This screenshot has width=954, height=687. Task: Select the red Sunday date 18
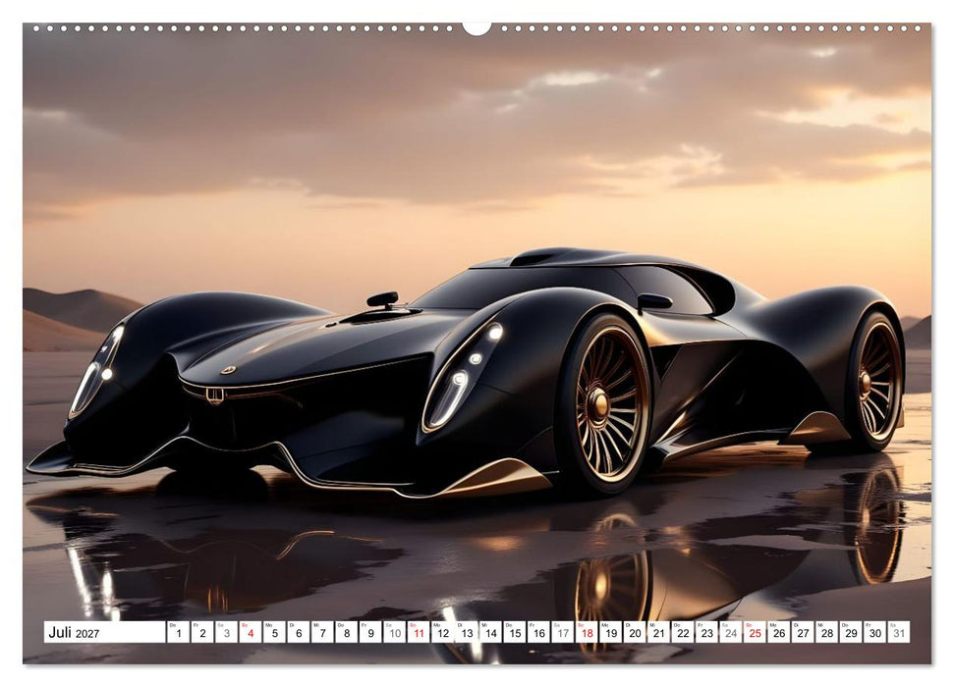[x=588, y=632]
